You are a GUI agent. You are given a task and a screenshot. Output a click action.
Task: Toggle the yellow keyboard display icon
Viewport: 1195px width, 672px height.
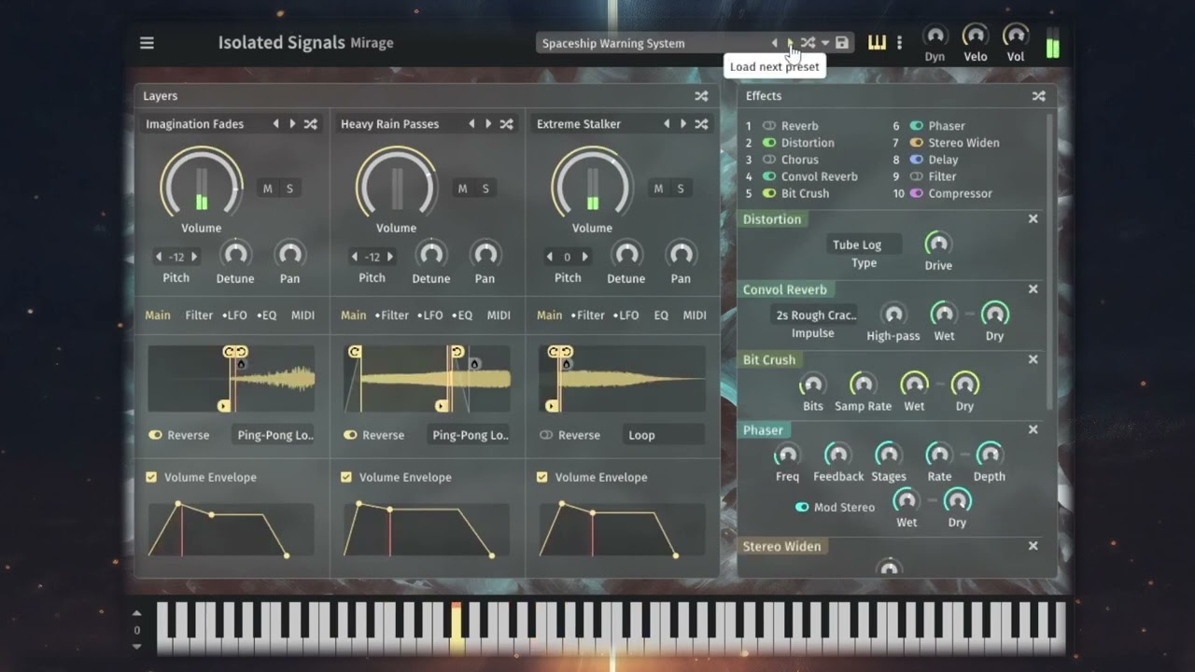tap(877, 43)
